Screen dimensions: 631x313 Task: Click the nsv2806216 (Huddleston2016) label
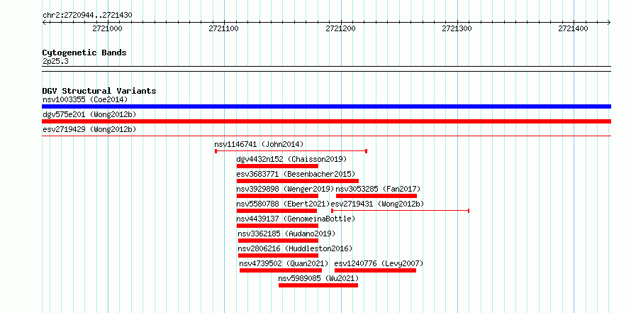point(295,248)
